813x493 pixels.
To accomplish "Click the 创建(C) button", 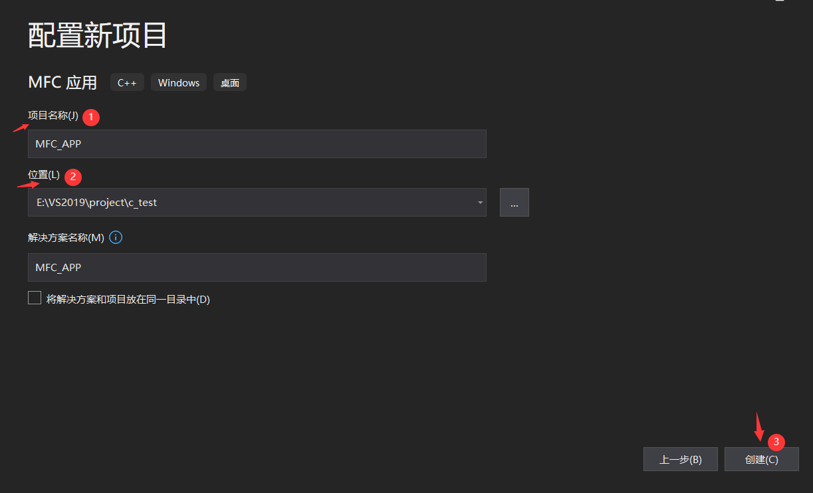I will pyautogui.click(x=761, y=459).
